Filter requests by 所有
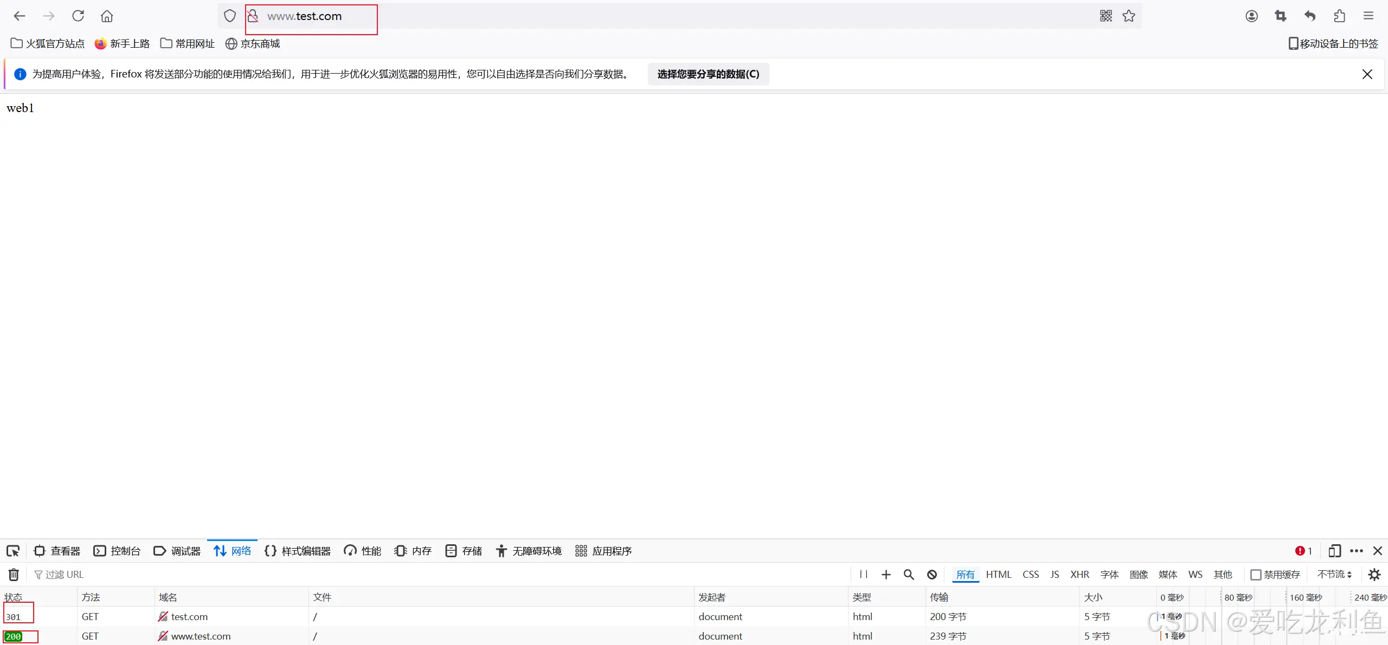Screen dimensions: 1388x645 pyautogui.click(x=965, y=575)
